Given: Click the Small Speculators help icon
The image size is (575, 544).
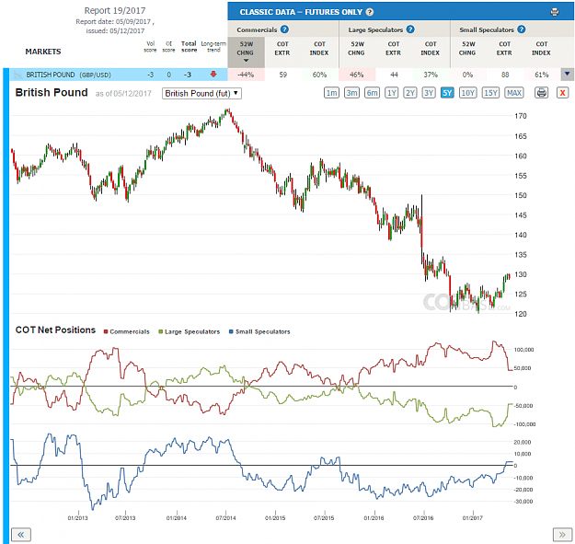Looking at the screenshot, I should click(x=522, y=29).
